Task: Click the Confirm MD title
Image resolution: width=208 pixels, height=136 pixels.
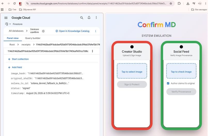Action: coord(157,25)
